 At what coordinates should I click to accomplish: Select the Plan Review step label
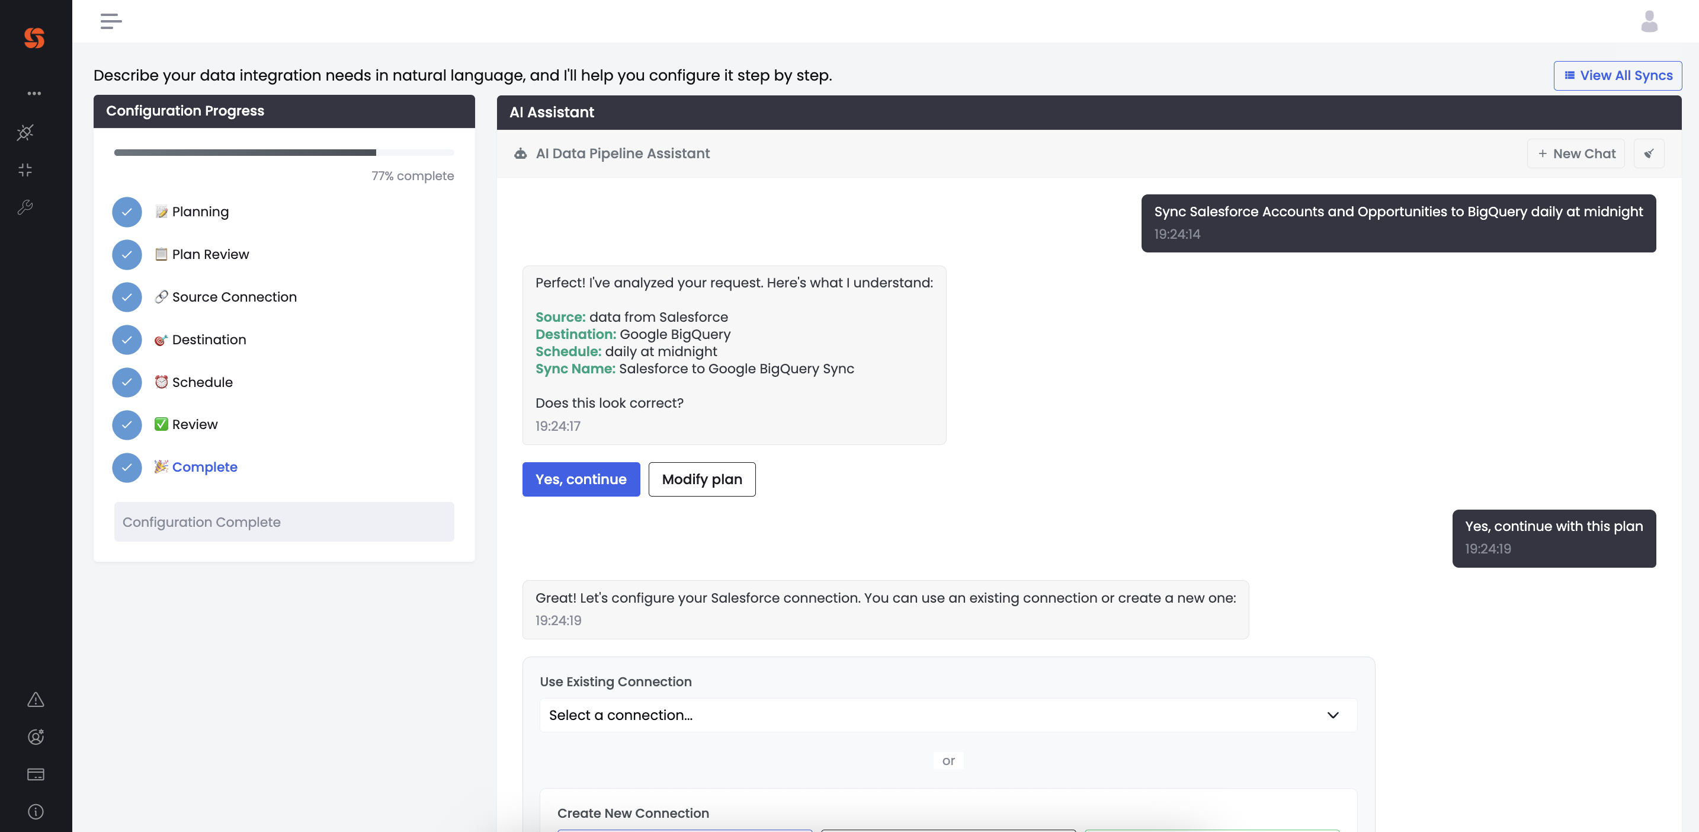210,255
